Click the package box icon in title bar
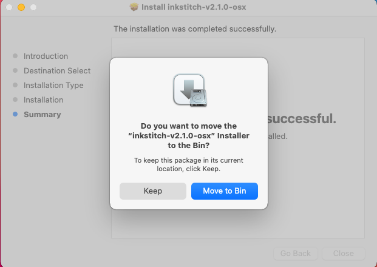 click(x=134, y=7)
